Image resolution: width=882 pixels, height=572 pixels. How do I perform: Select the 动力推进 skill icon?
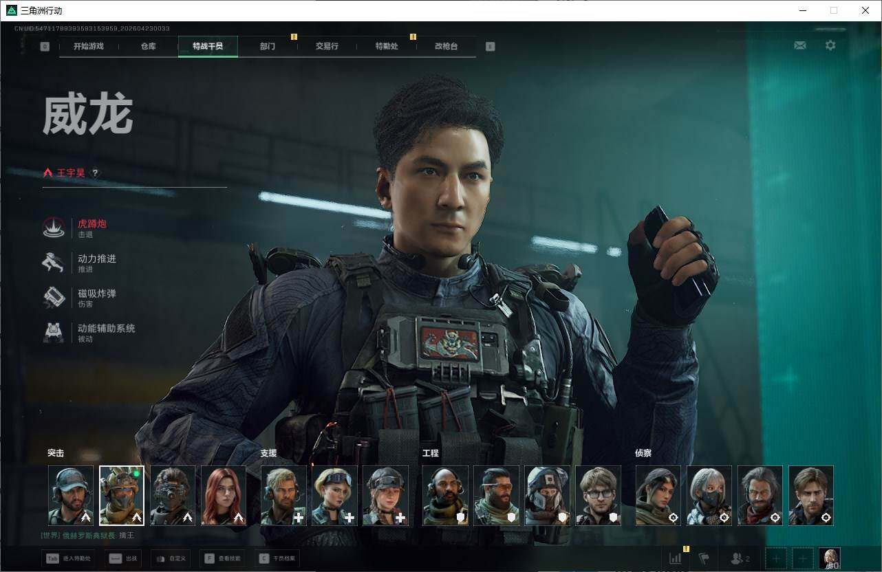[54, 263]
